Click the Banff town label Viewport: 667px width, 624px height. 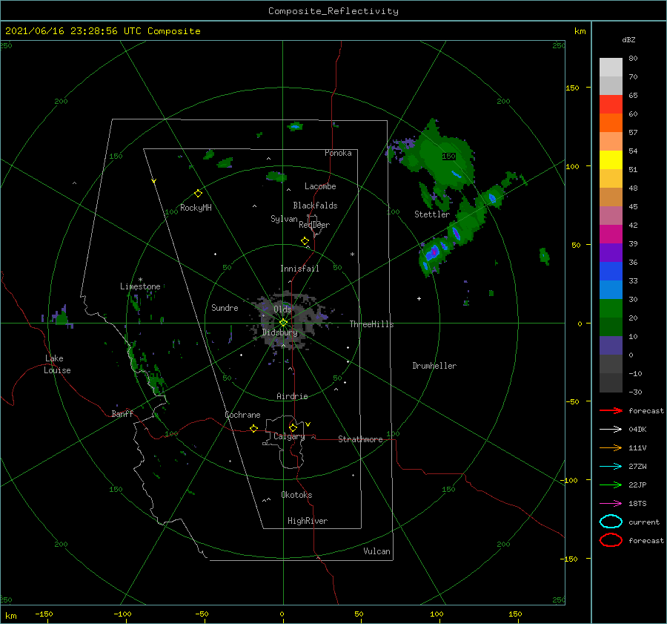(122, 413)
